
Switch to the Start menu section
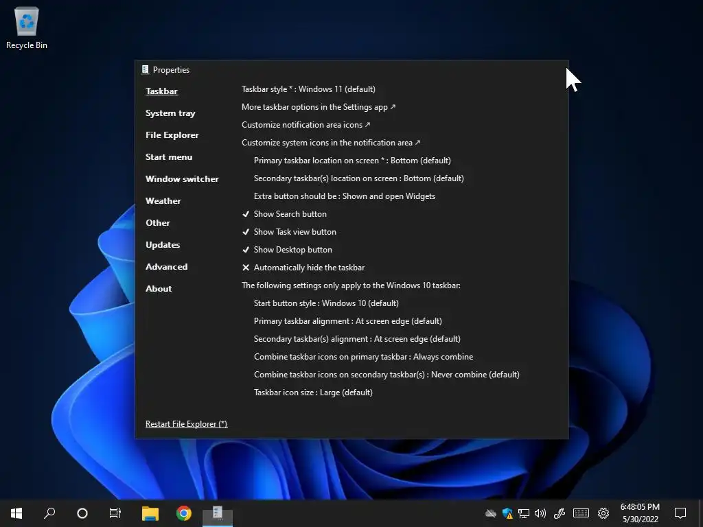coord(169,157)
